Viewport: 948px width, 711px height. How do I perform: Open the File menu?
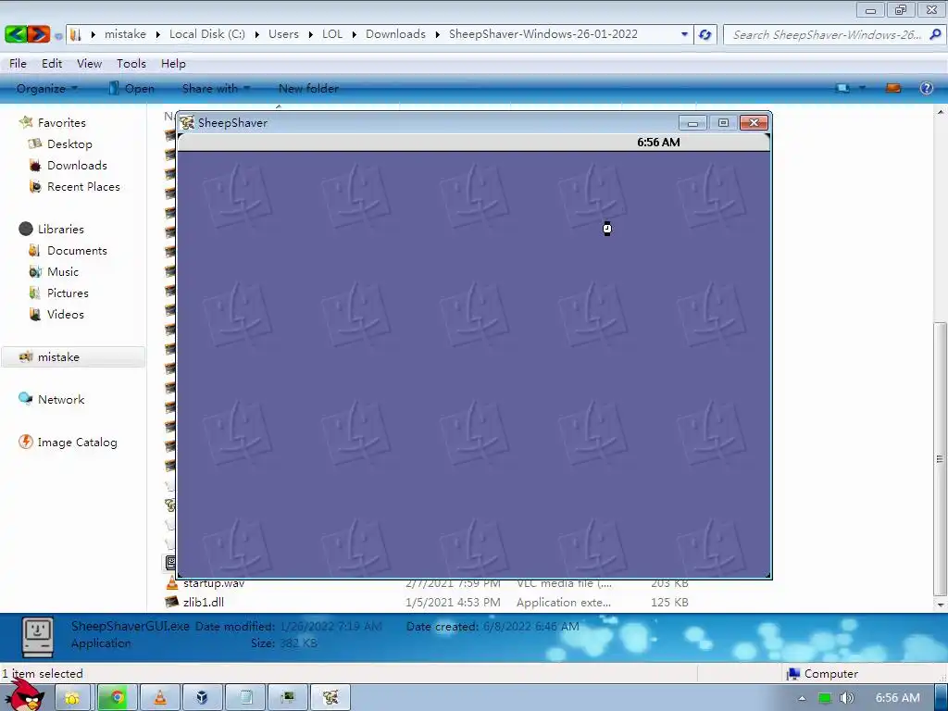(18, 64)
